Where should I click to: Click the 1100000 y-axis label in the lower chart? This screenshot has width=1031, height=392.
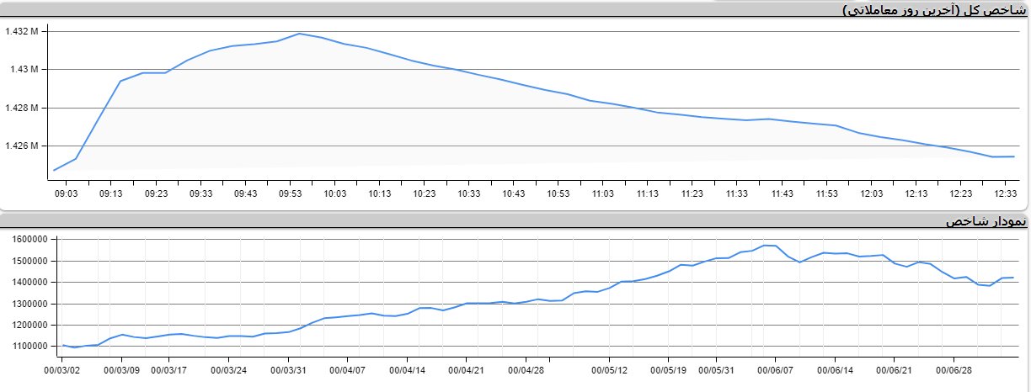[27, 347]
